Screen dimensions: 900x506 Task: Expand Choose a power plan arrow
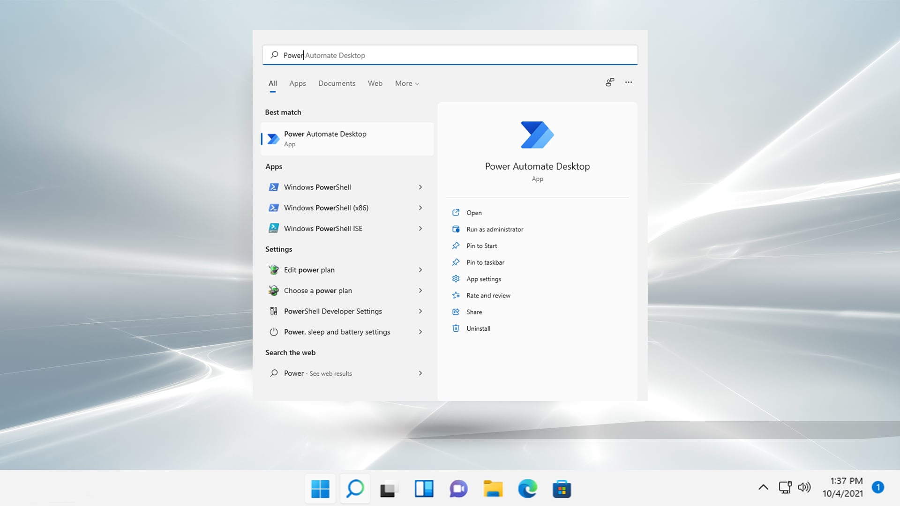(420, 290)
